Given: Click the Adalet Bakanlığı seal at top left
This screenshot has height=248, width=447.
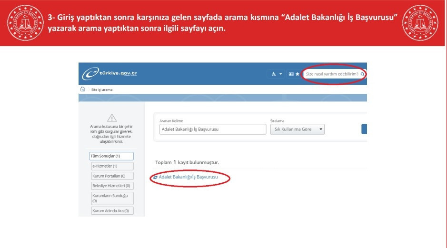Looking at the screenshot, I should tap(25, 23).
